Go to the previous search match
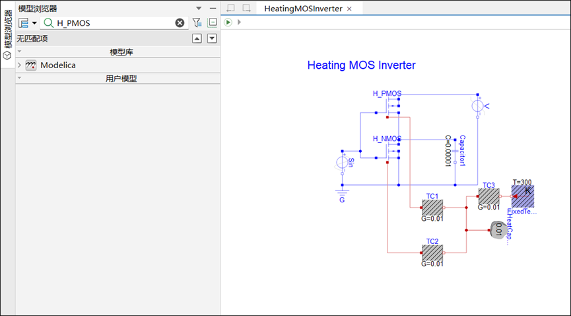Viewport: 571px width, 316px height. (197, 38)
